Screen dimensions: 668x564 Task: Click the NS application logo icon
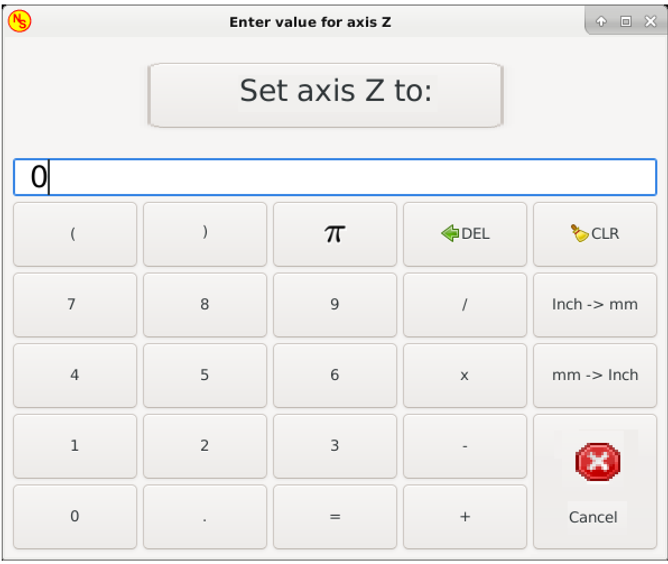pos(20,21)
